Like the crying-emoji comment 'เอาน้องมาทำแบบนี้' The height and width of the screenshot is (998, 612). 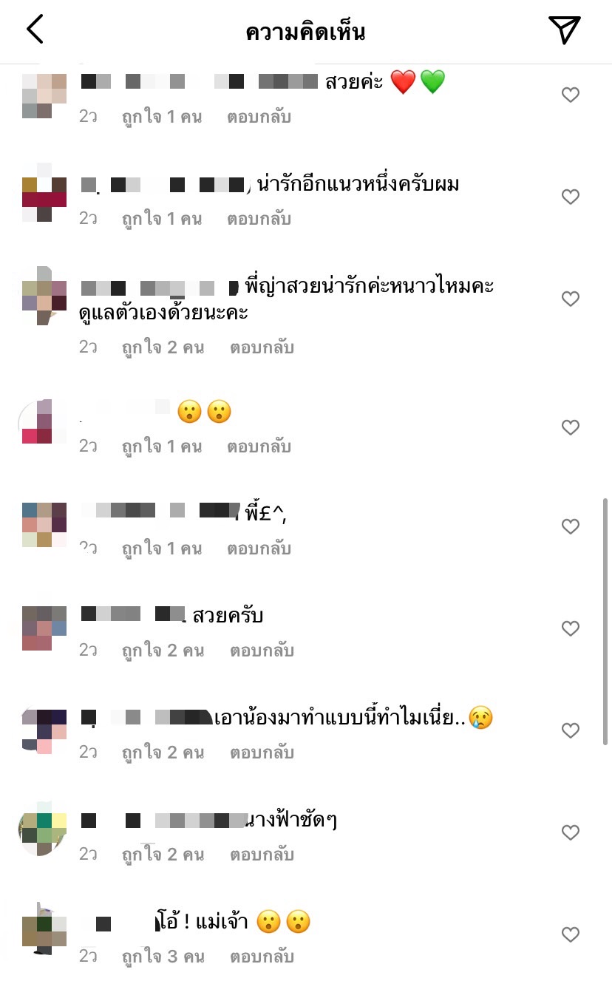click(570, 730)
